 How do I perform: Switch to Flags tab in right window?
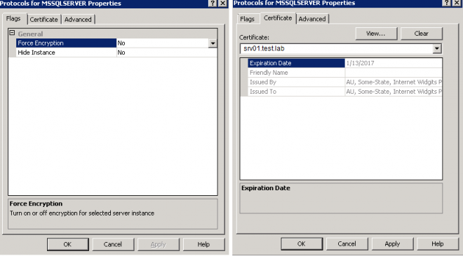coord(247,19)
